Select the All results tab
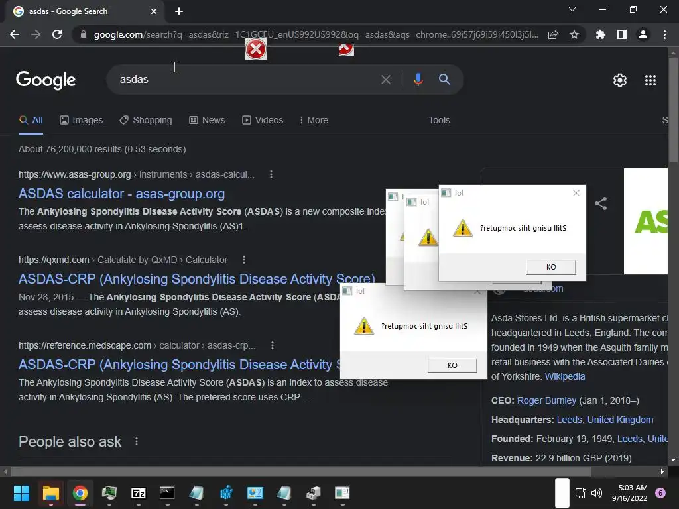The height and width of the screenshot is (509, 679). pyautogui.click(x=31, y=121)
